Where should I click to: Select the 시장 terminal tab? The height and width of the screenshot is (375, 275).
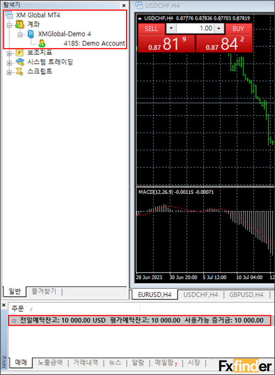click(194, 363)
